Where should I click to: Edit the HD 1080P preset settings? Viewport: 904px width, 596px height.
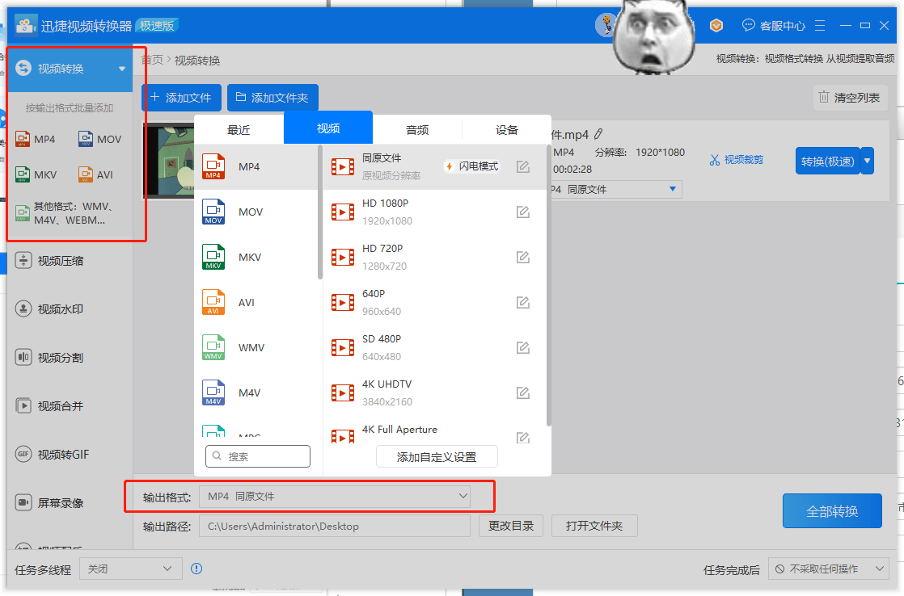(523, 212)
